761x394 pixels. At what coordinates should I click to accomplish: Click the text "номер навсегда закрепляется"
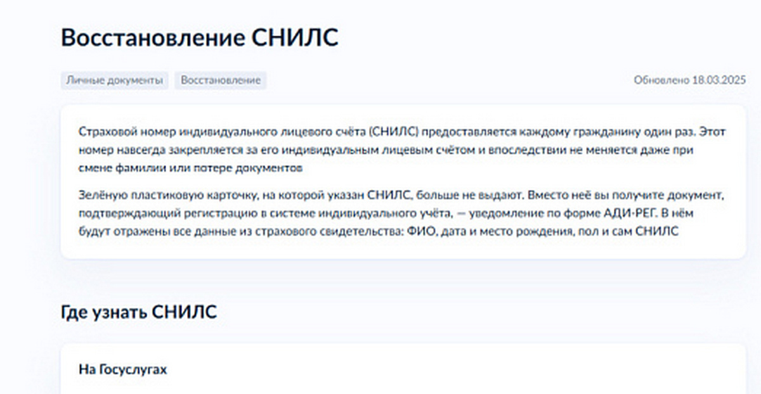pos(146,149)
